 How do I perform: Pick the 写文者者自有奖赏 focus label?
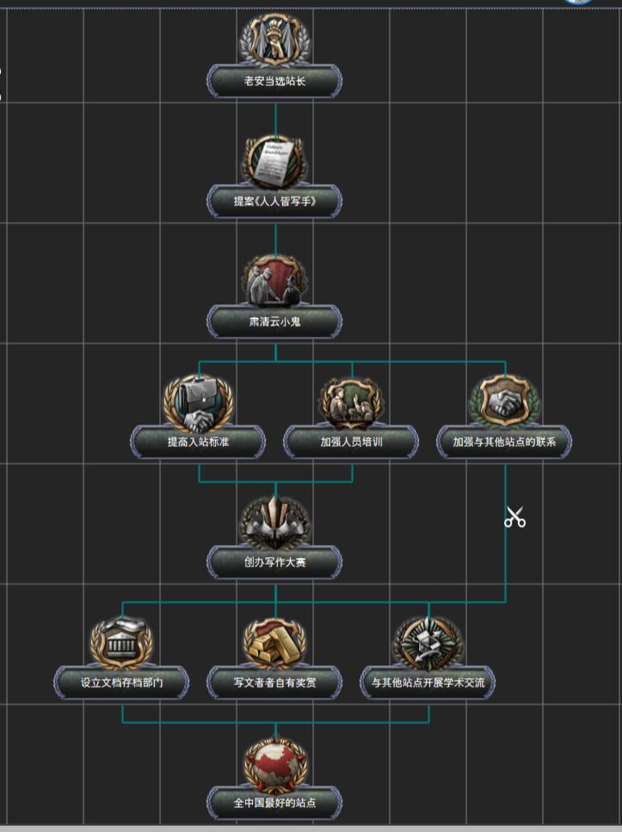point(275,683)
